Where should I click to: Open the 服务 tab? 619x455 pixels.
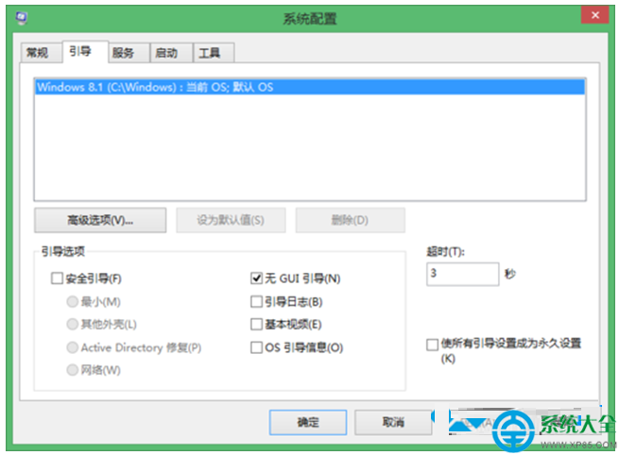coord(129,53)
